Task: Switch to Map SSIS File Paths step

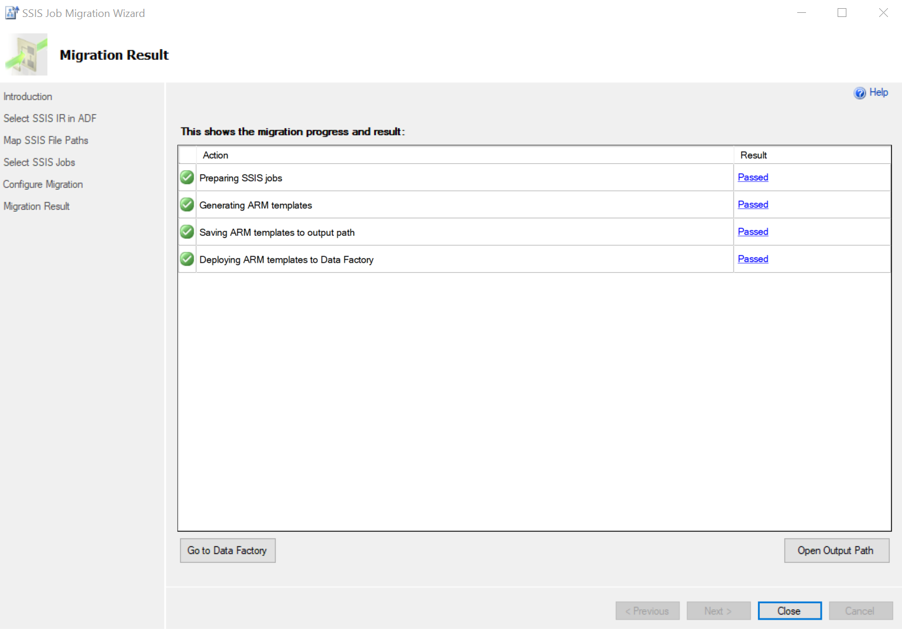Action: pos(46,140)
